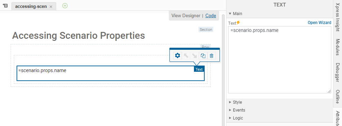Show the Outline side tab

coord(338,96)
